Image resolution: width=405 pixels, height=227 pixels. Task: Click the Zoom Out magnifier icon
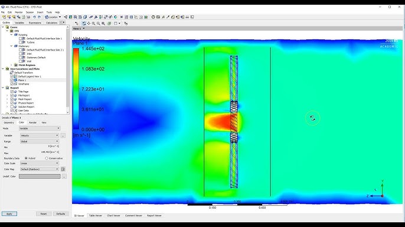(99, 24)
